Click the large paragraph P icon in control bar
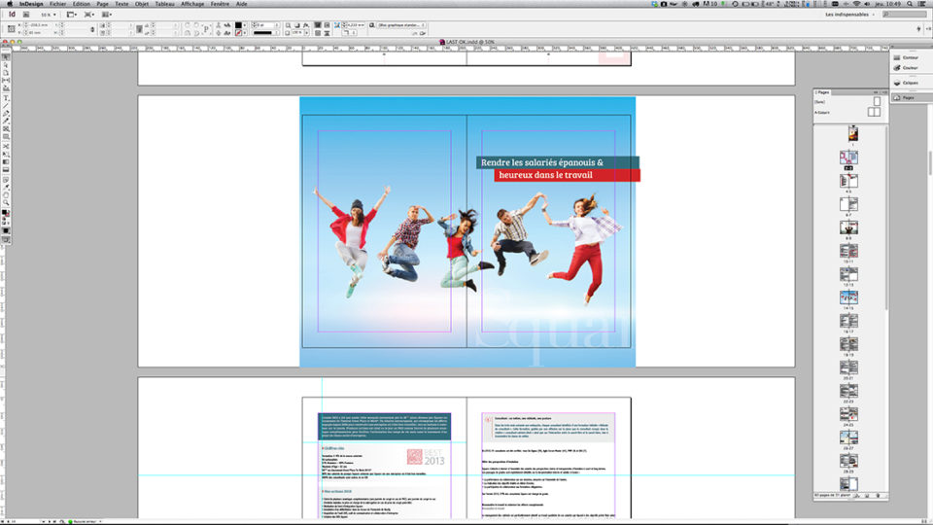 click(x=206, y=28)
